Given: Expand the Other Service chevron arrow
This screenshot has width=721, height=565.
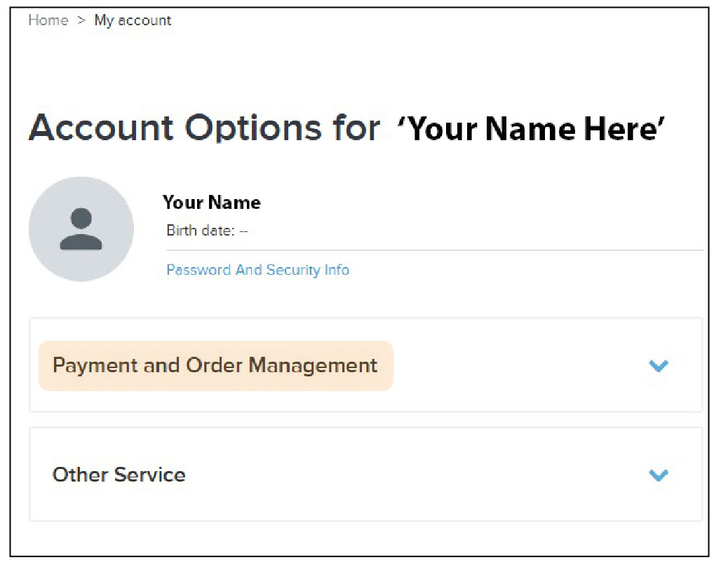Looking at the screenshot, I should [658, 475].
